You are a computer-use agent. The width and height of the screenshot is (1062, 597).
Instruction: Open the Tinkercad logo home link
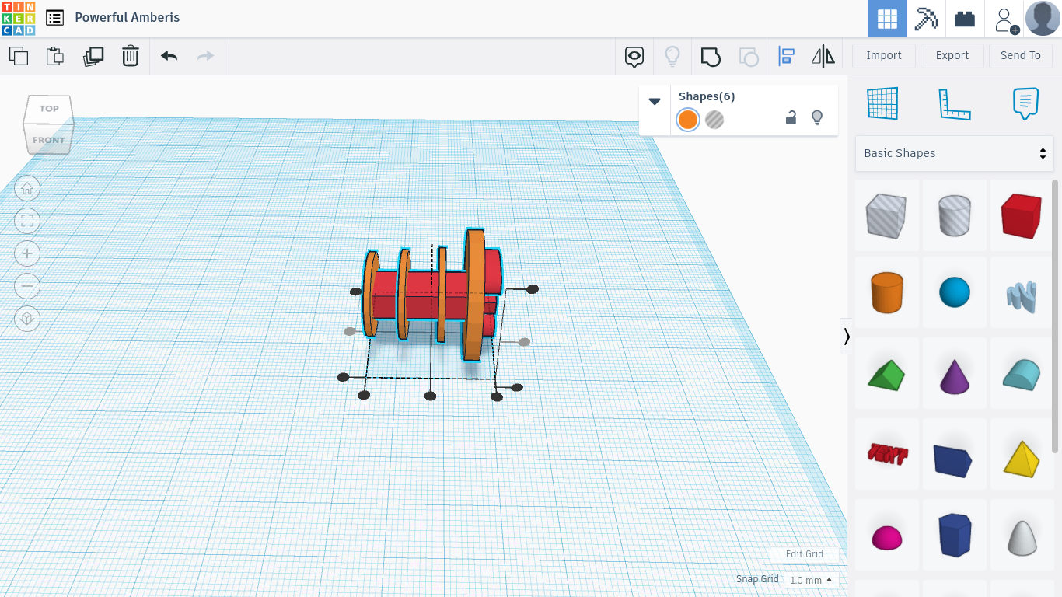(x=18, y=18)
